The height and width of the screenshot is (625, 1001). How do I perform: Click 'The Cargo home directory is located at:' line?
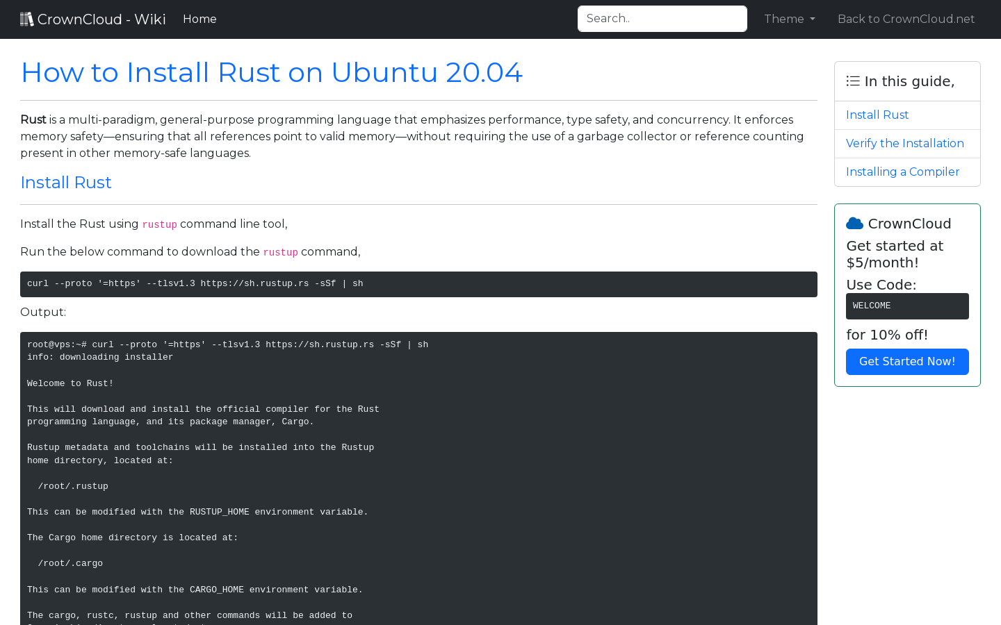(x=133, y=537)
